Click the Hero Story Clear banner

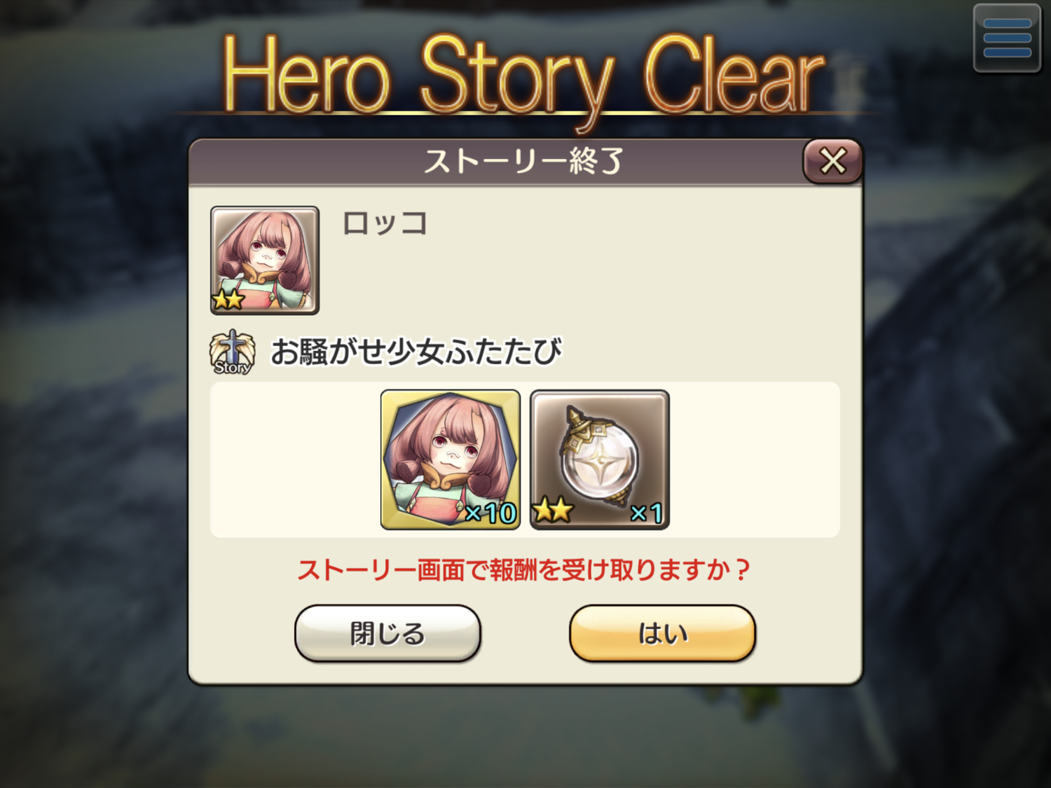(524, 76)
